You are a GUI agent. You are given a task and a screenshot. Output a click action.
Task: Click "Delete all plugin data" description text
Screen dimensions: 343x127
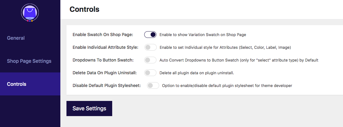point(197,73)
